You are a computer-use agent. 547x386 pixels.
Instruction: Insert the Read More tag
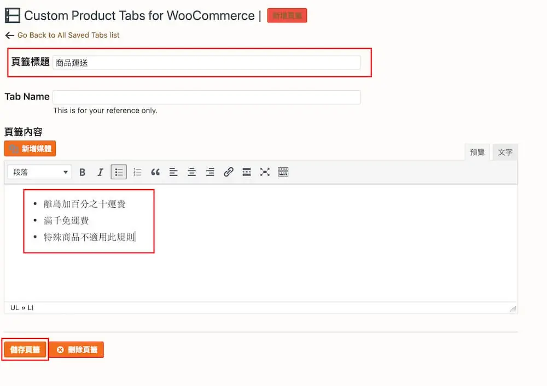click(247, 172)
